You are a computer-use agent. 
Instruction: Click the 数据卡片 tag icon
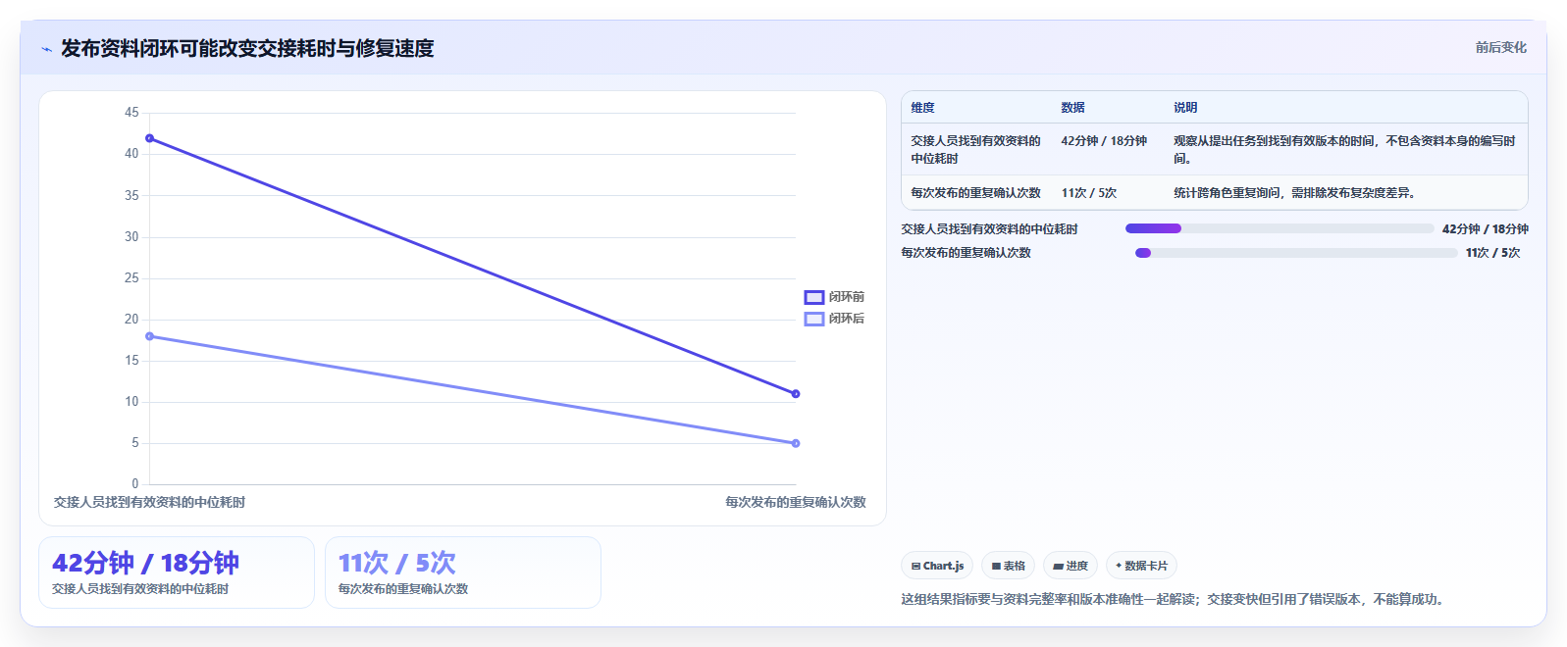coord(1119,566)
